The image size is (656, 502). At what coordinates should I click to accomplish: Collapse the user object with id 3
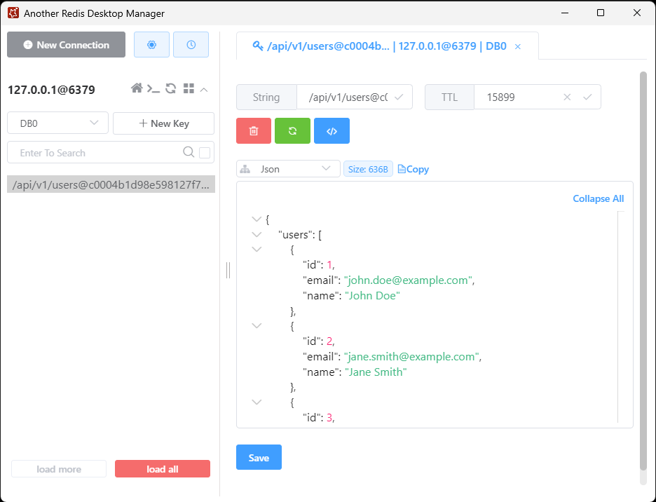[257, 402]
